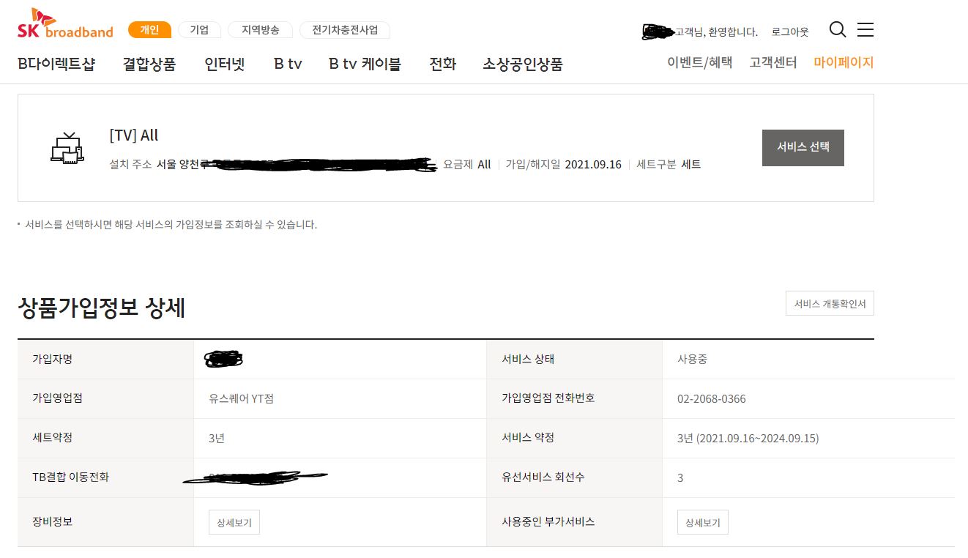Open the 인터넷 menu

point(225,64)
